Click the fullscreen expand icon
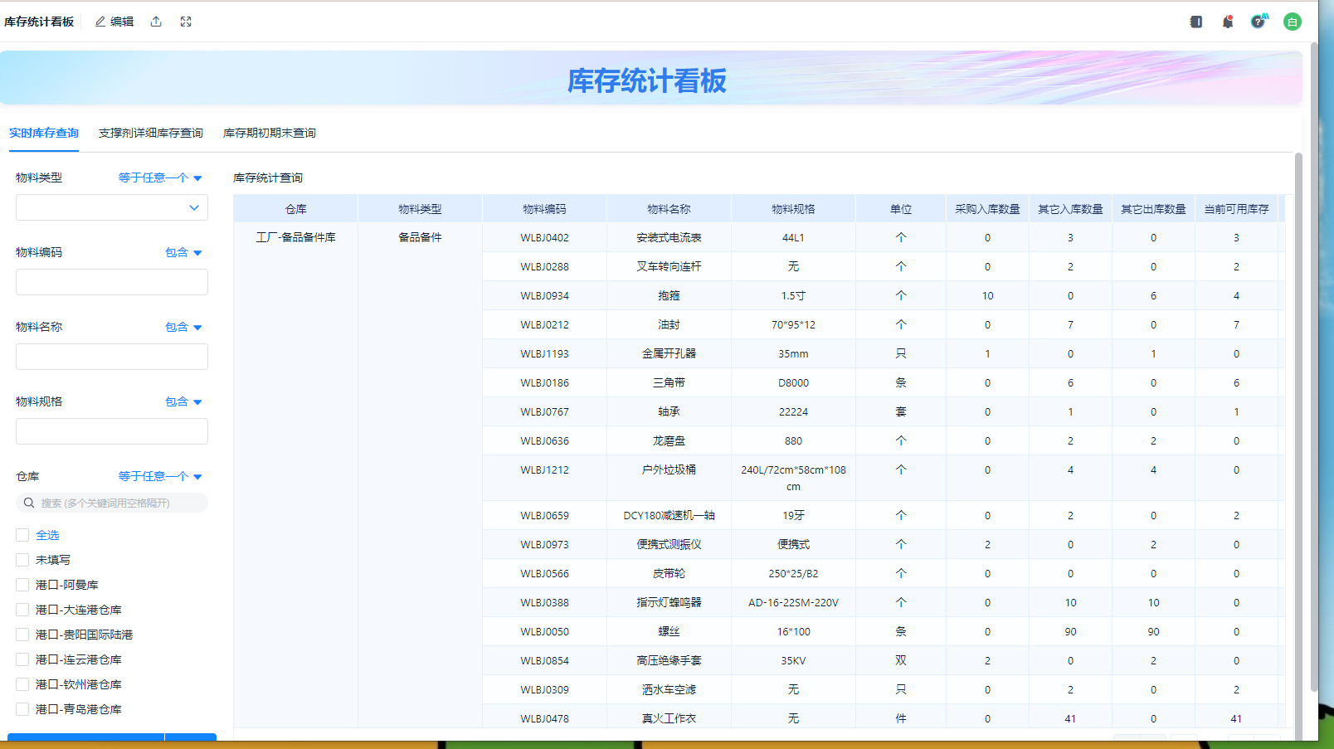The image size is (1334, 749). point(186,22)
